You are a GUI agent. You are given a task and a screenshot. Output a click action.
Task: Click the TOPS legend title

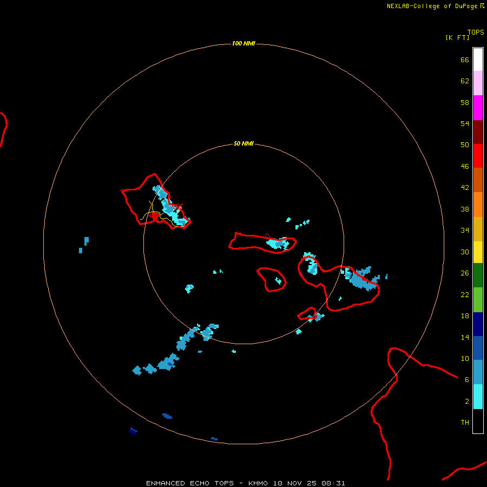coord(476,32)
